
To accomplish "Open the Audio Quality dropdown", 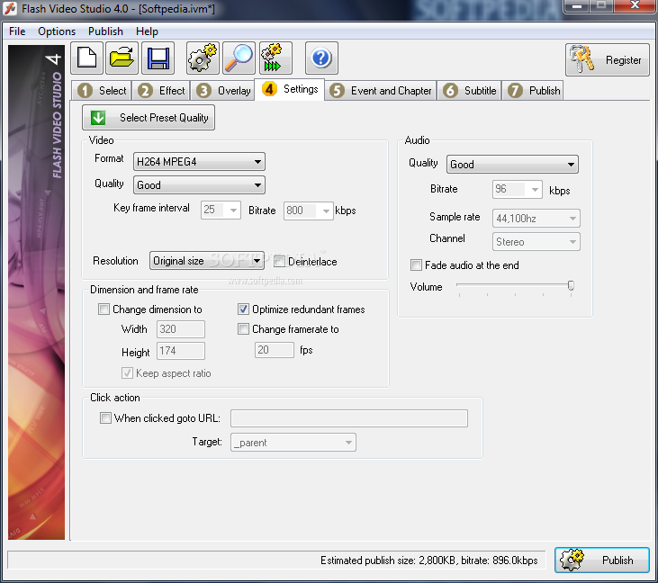I will pyautogui.click(x=512, y=165).
